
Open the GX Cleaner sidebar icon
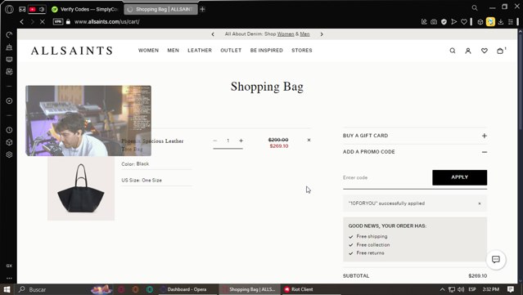[9, 47]
